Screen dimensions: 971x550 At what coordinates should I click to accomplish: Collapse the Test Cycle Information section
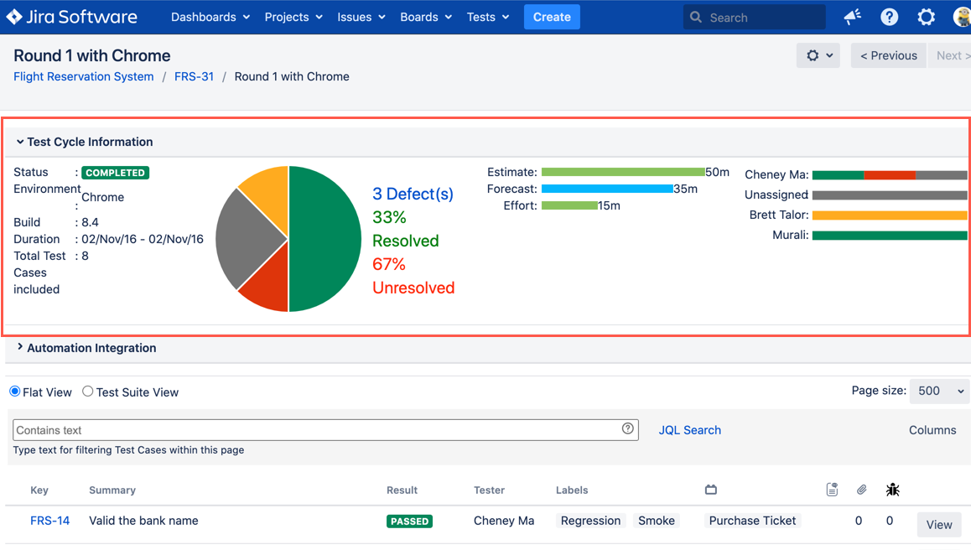pyautogui.click(x=20, y=142)
